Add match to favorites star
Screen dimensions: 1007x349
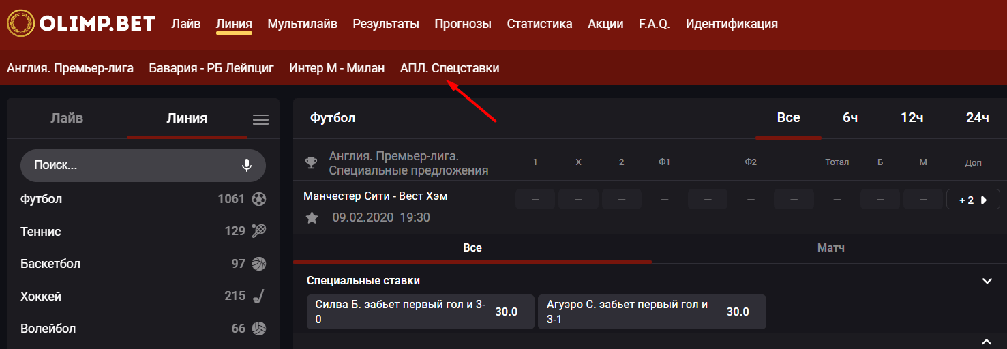coord(312,217)
